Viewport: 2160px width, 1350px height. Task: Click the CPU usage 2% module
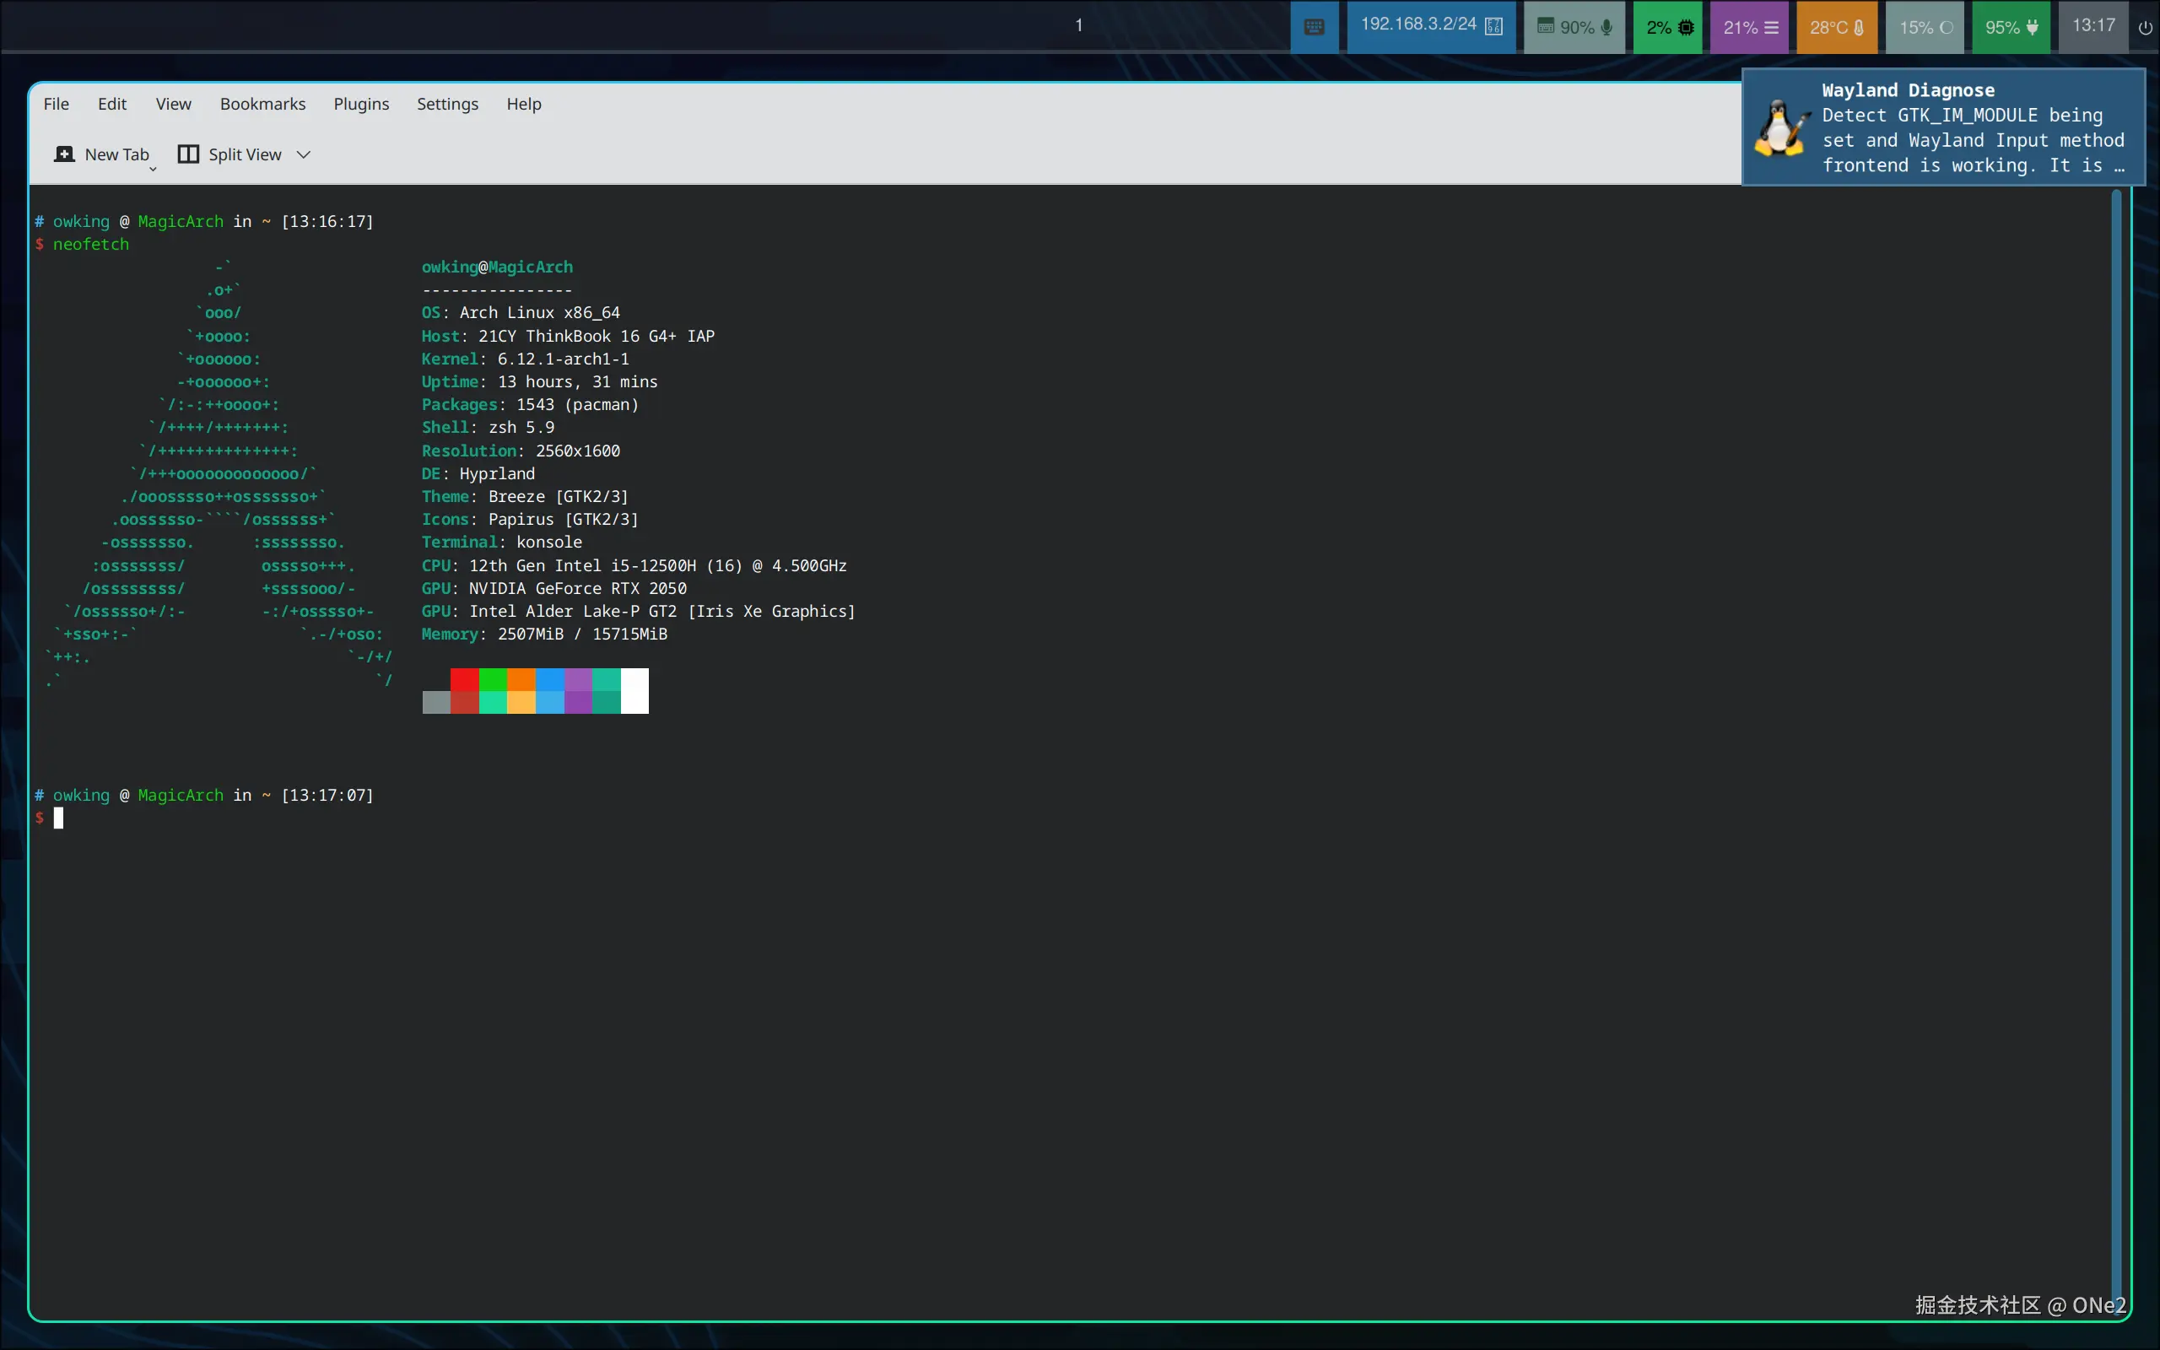coord(1667,27)
